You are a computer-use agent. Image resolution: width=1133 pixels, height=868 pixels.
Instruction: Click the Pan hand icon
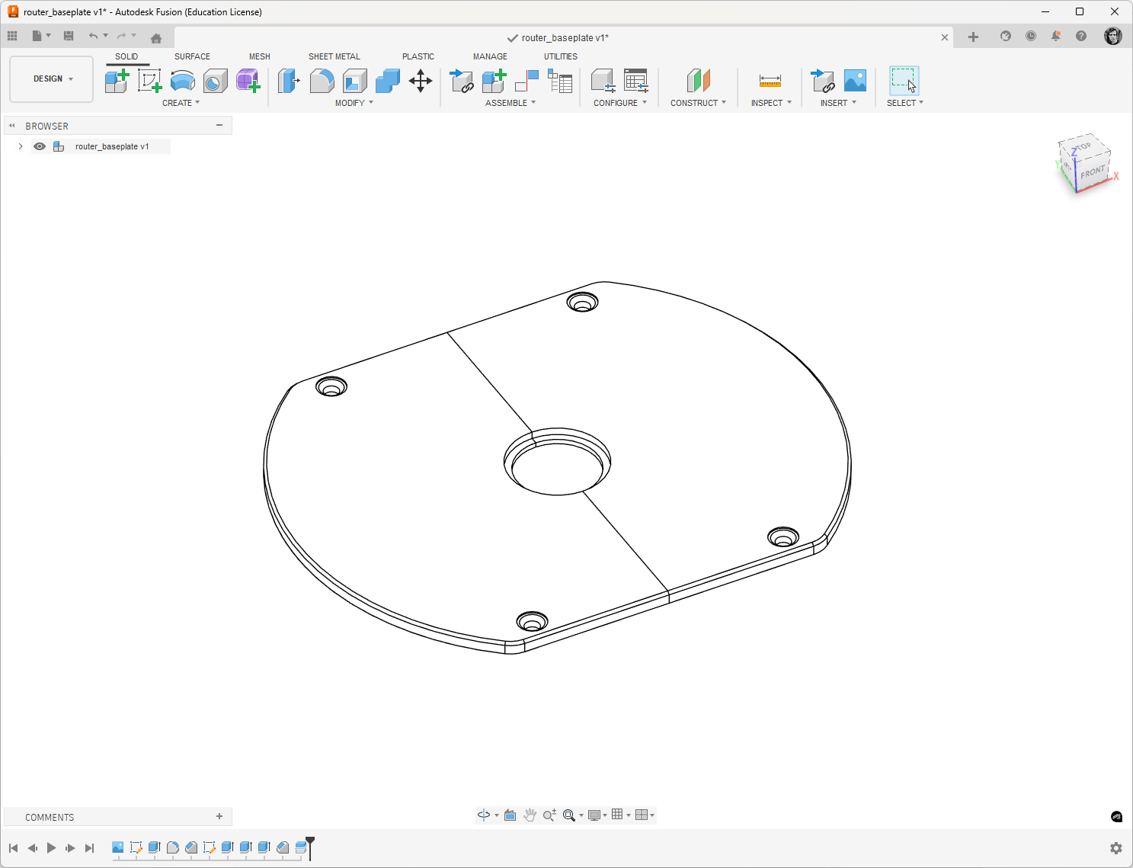point(530,815)
